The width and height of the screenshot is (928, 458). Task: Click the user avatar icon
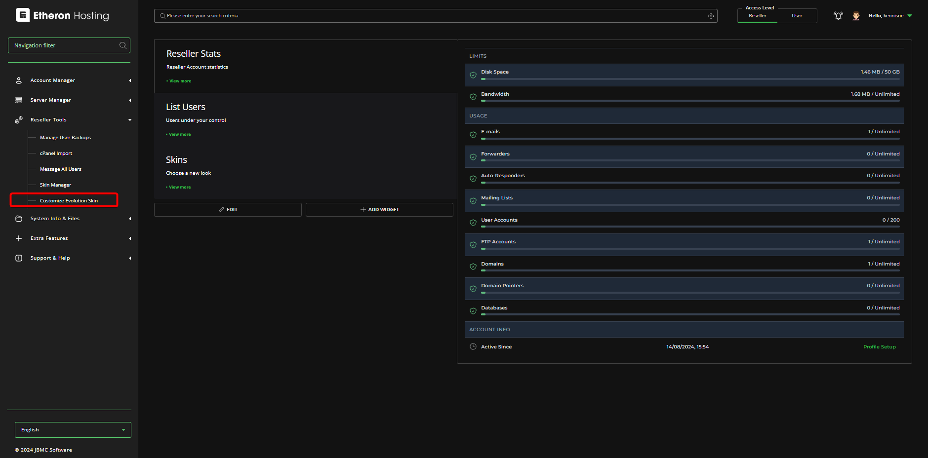pos(856,16)
